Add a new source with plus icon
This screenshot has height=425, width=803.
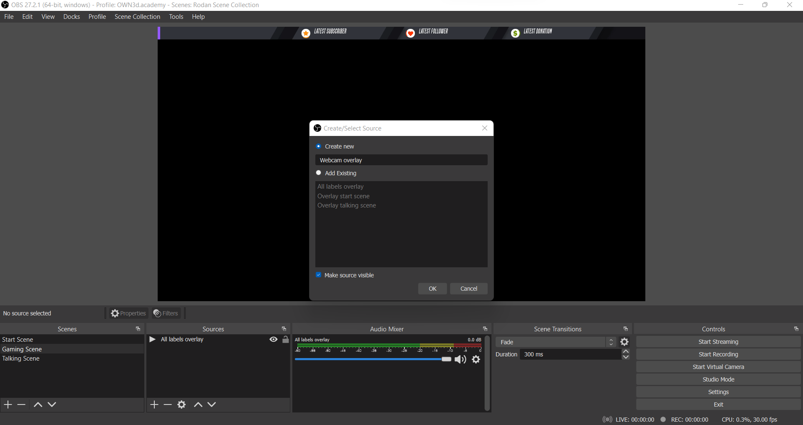154,405
